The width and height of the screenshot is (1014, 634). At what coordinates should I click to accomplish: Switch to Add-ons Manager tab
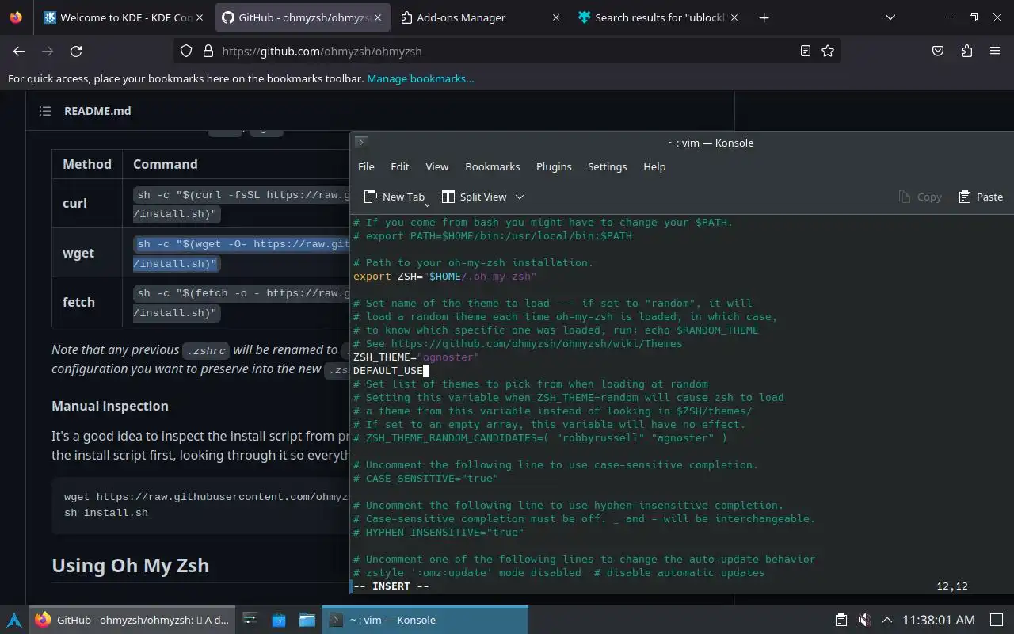(480, 17)
